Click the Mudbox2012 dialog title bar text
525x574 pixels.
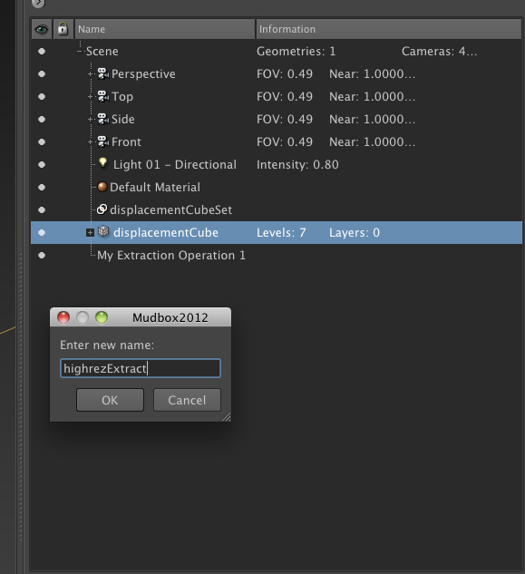coord(170,317)
